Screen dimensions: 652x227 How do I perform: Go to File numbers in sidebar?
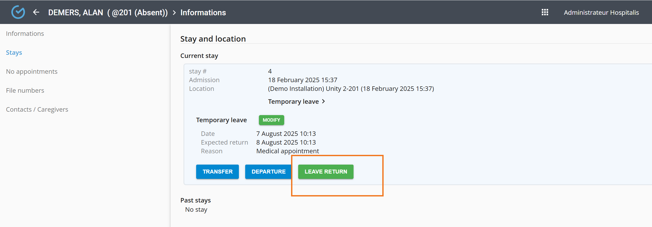(25, 91)
